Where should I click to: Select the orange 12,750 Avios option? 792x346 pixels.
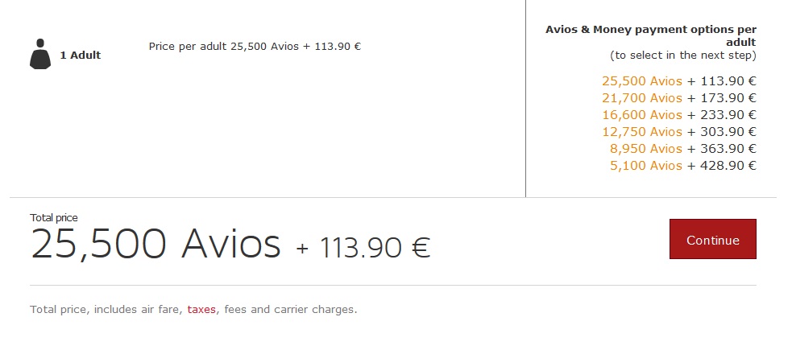[642, 131]
